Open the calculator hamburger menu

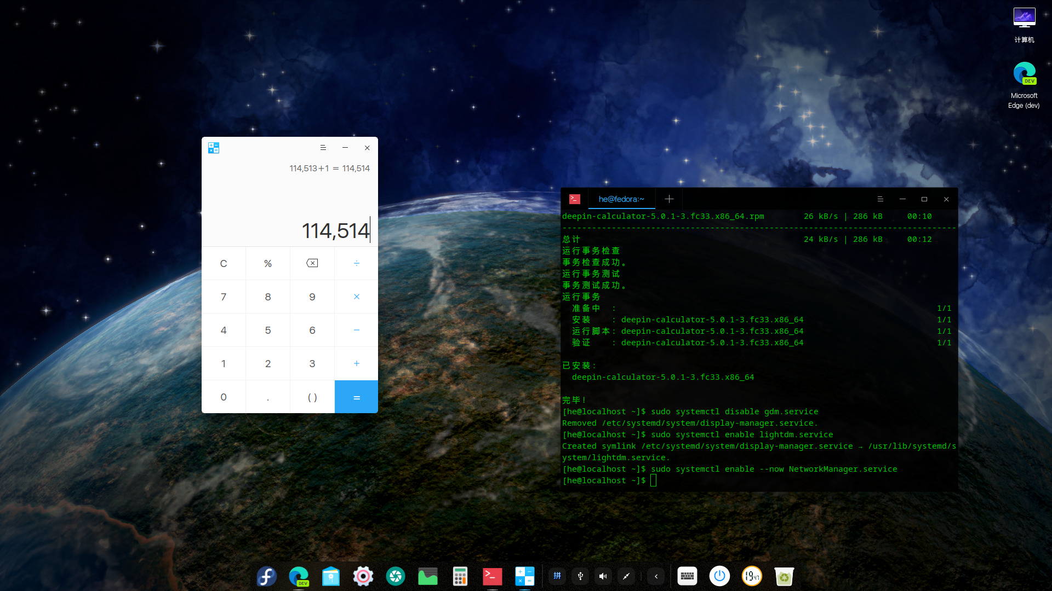pyautogui.click(x=323, y=148)
